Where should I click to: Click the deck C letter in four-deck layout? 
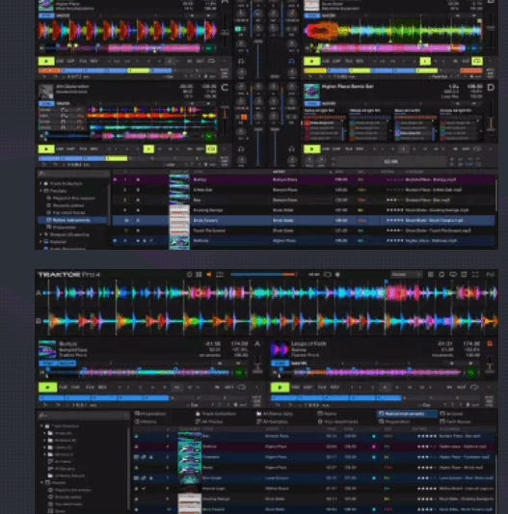tap(225, 88)
